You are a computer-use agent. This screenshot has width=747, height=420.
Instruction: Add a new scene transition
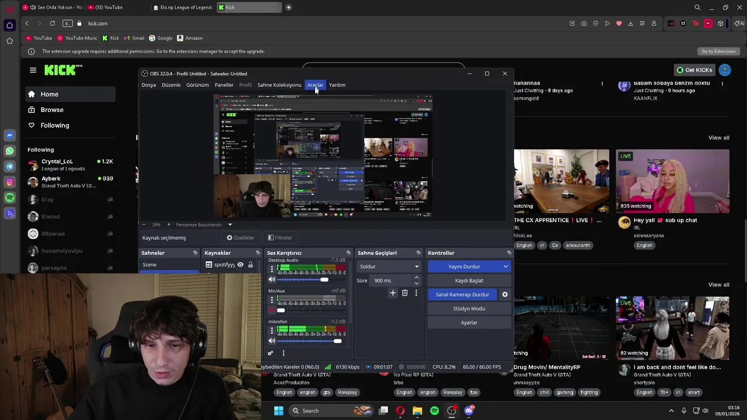pos(393,293)
